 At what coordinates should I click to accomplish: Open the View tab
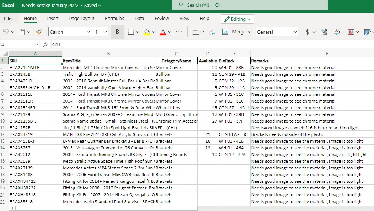[184, 18]
